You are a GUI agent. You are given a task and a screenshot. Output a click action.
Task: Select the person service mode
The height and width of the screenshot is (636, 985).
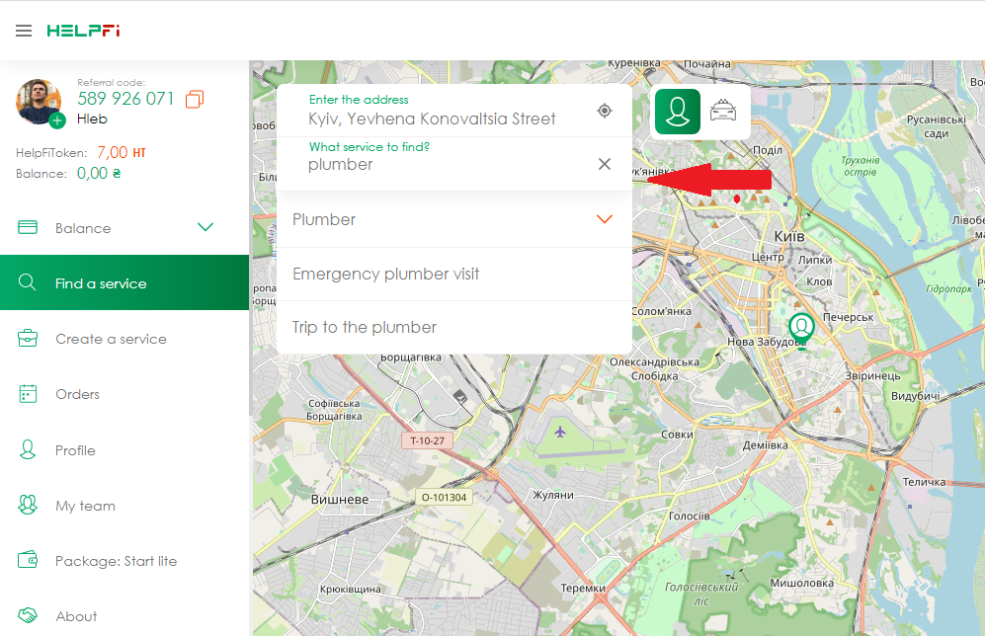tap(677, 111)
